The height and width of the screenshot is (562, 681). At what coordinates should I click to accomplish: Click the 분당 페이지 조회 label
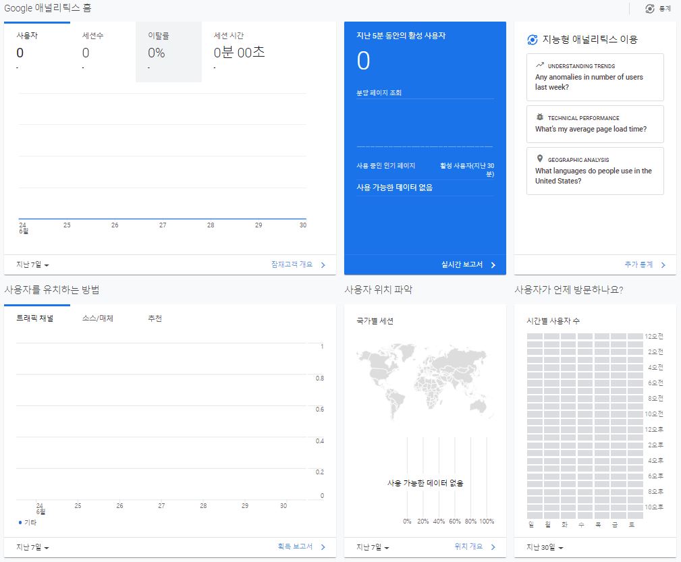pyautogui.click(x=379, y=92)
